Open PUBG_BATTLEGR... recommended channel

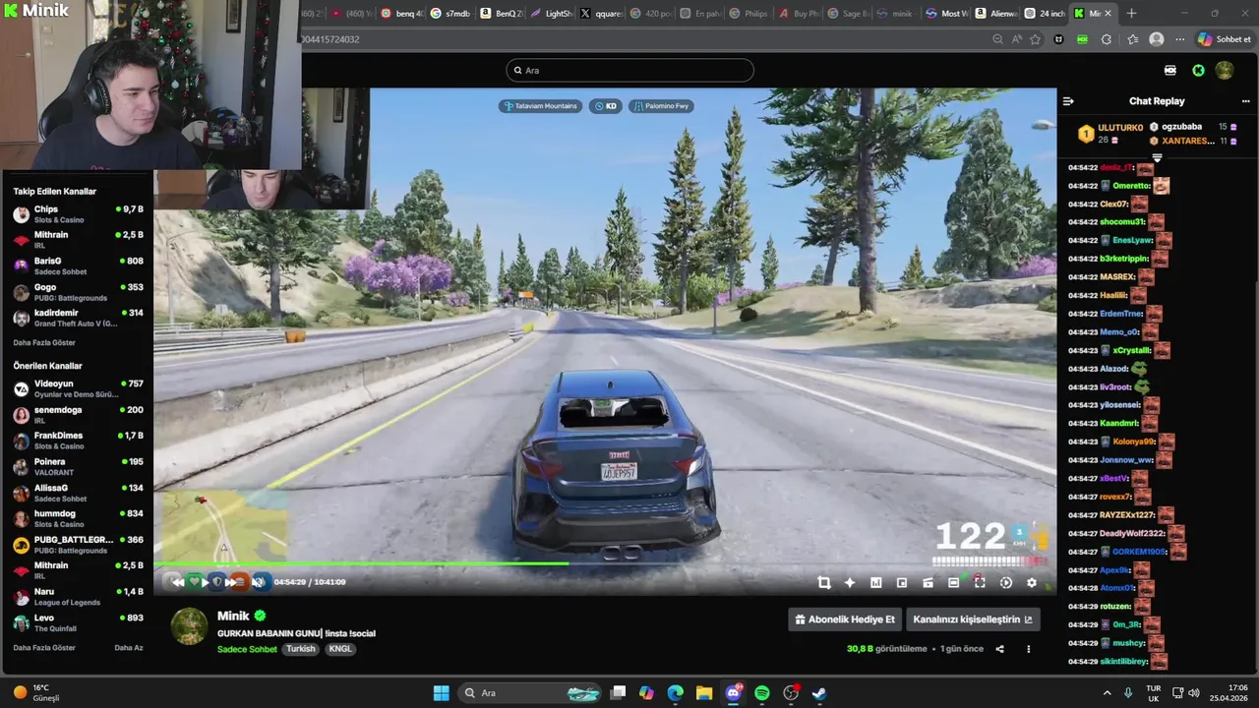pos(78,545)
